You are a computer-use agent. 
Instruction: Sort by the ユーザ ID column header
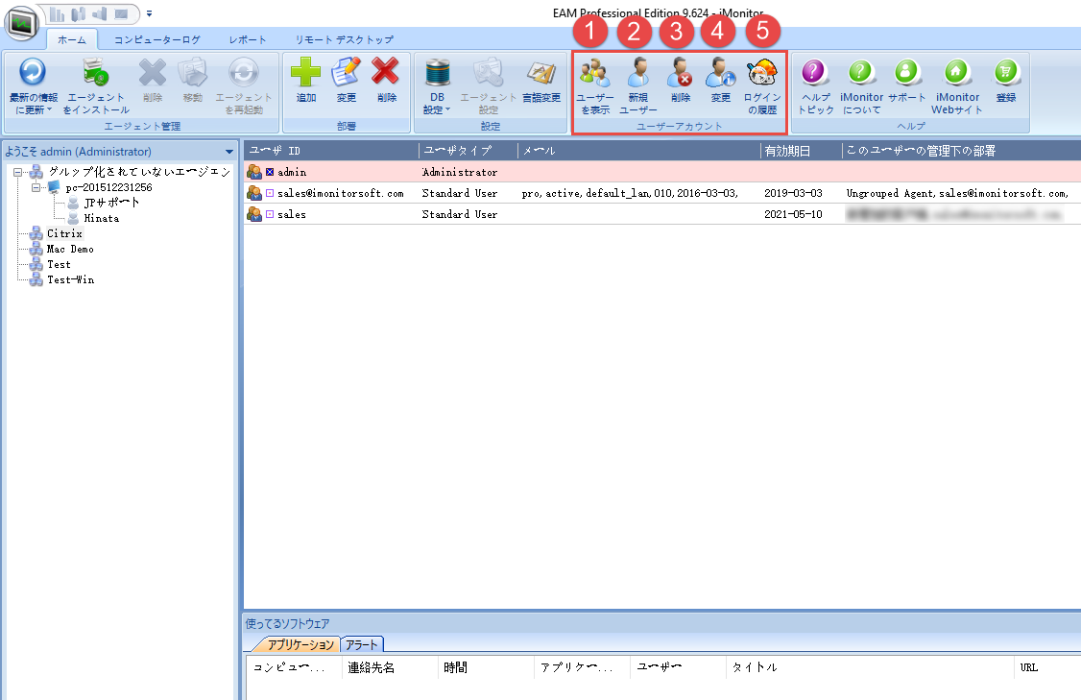point(331,151)
